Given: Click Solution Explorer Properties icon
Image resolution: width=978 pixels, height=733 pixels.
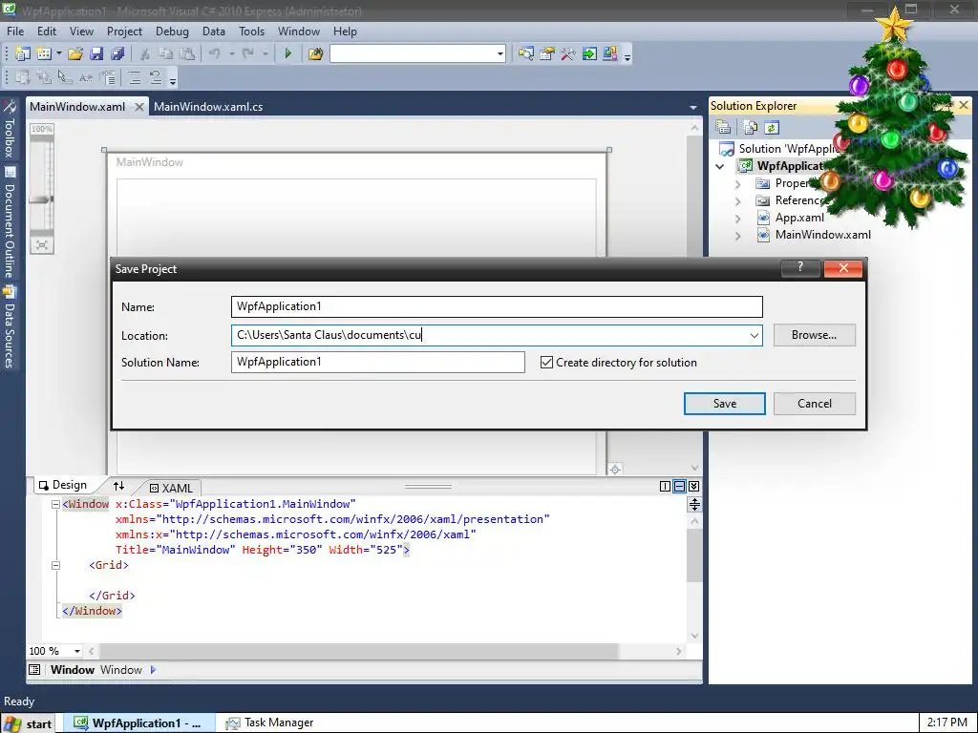Looking at the screenshot, I should point(724,127).
